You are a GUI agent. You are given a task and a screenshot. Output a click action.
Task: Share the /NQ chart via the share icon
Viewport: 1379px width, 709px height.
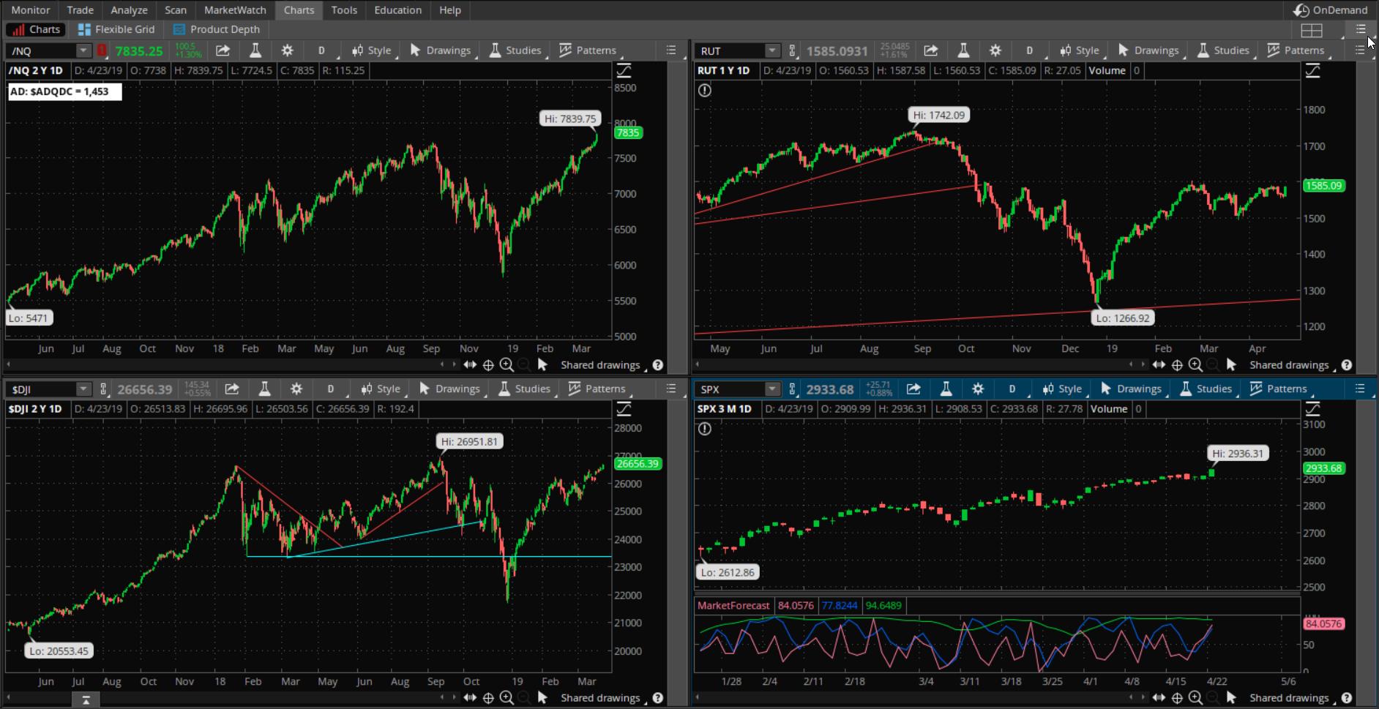pyautogui.click(x=223, y=50)
